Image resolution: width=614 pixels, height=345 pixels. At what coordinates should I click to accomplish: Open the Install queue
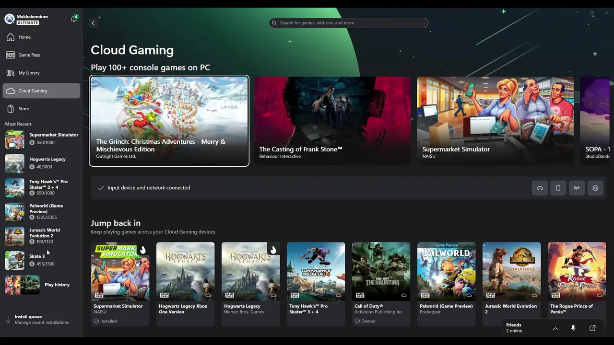point(41,320)
